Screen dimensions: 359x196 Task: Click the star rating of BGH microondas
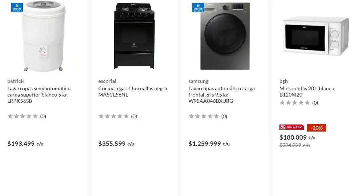[x=295, y=103]
